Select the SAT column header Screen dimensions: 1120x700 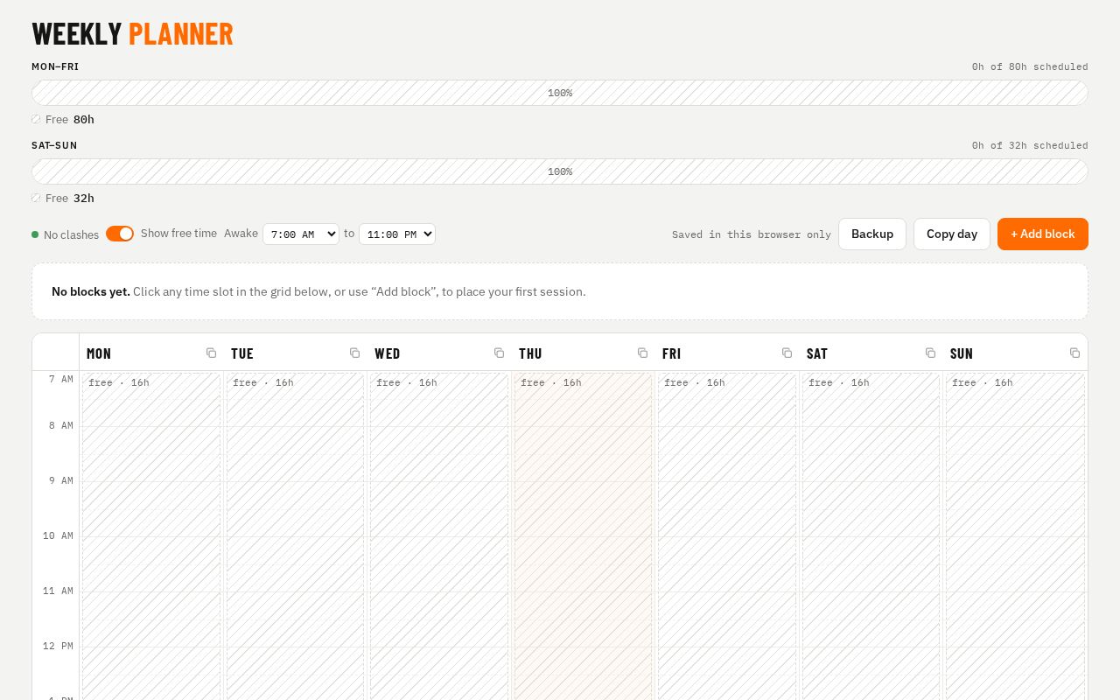871,353
